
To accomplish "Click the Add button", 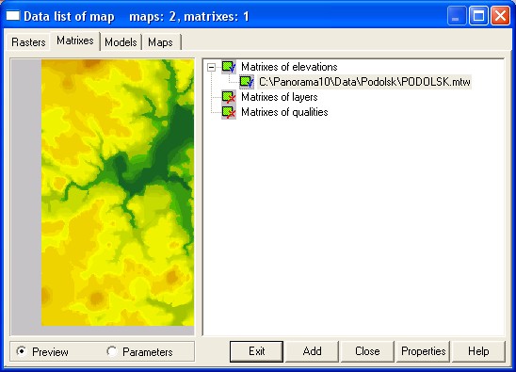I will click(312, 351).
